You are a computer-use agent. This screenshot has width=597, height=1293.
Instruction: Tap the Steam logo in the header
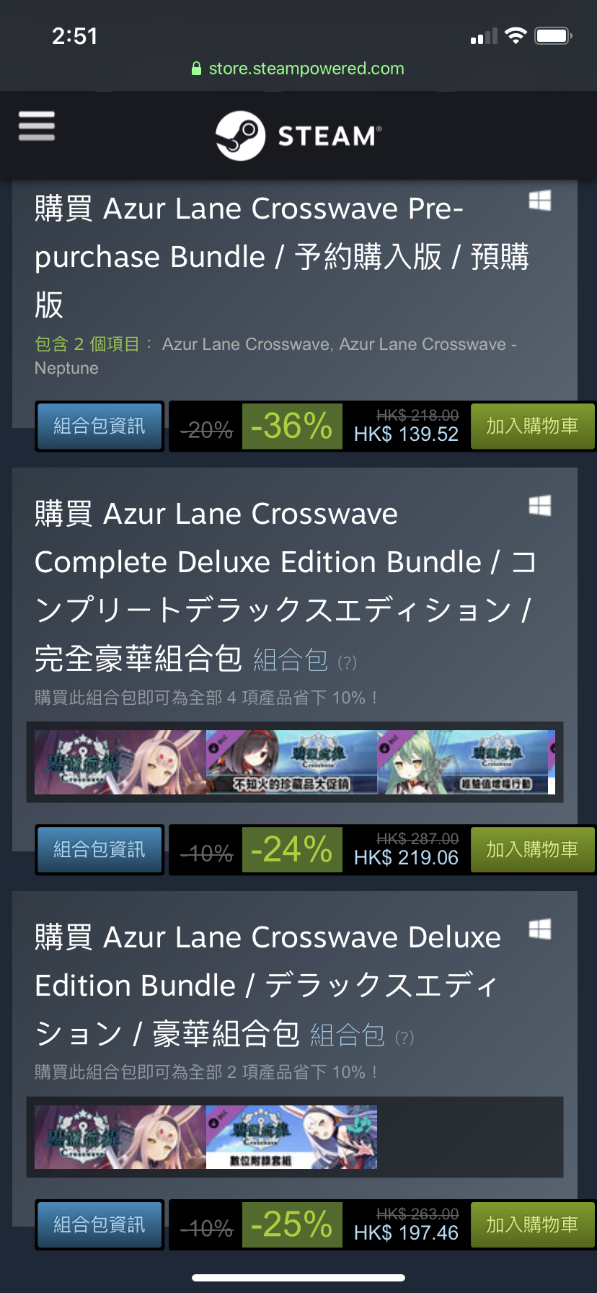(298, 136)
